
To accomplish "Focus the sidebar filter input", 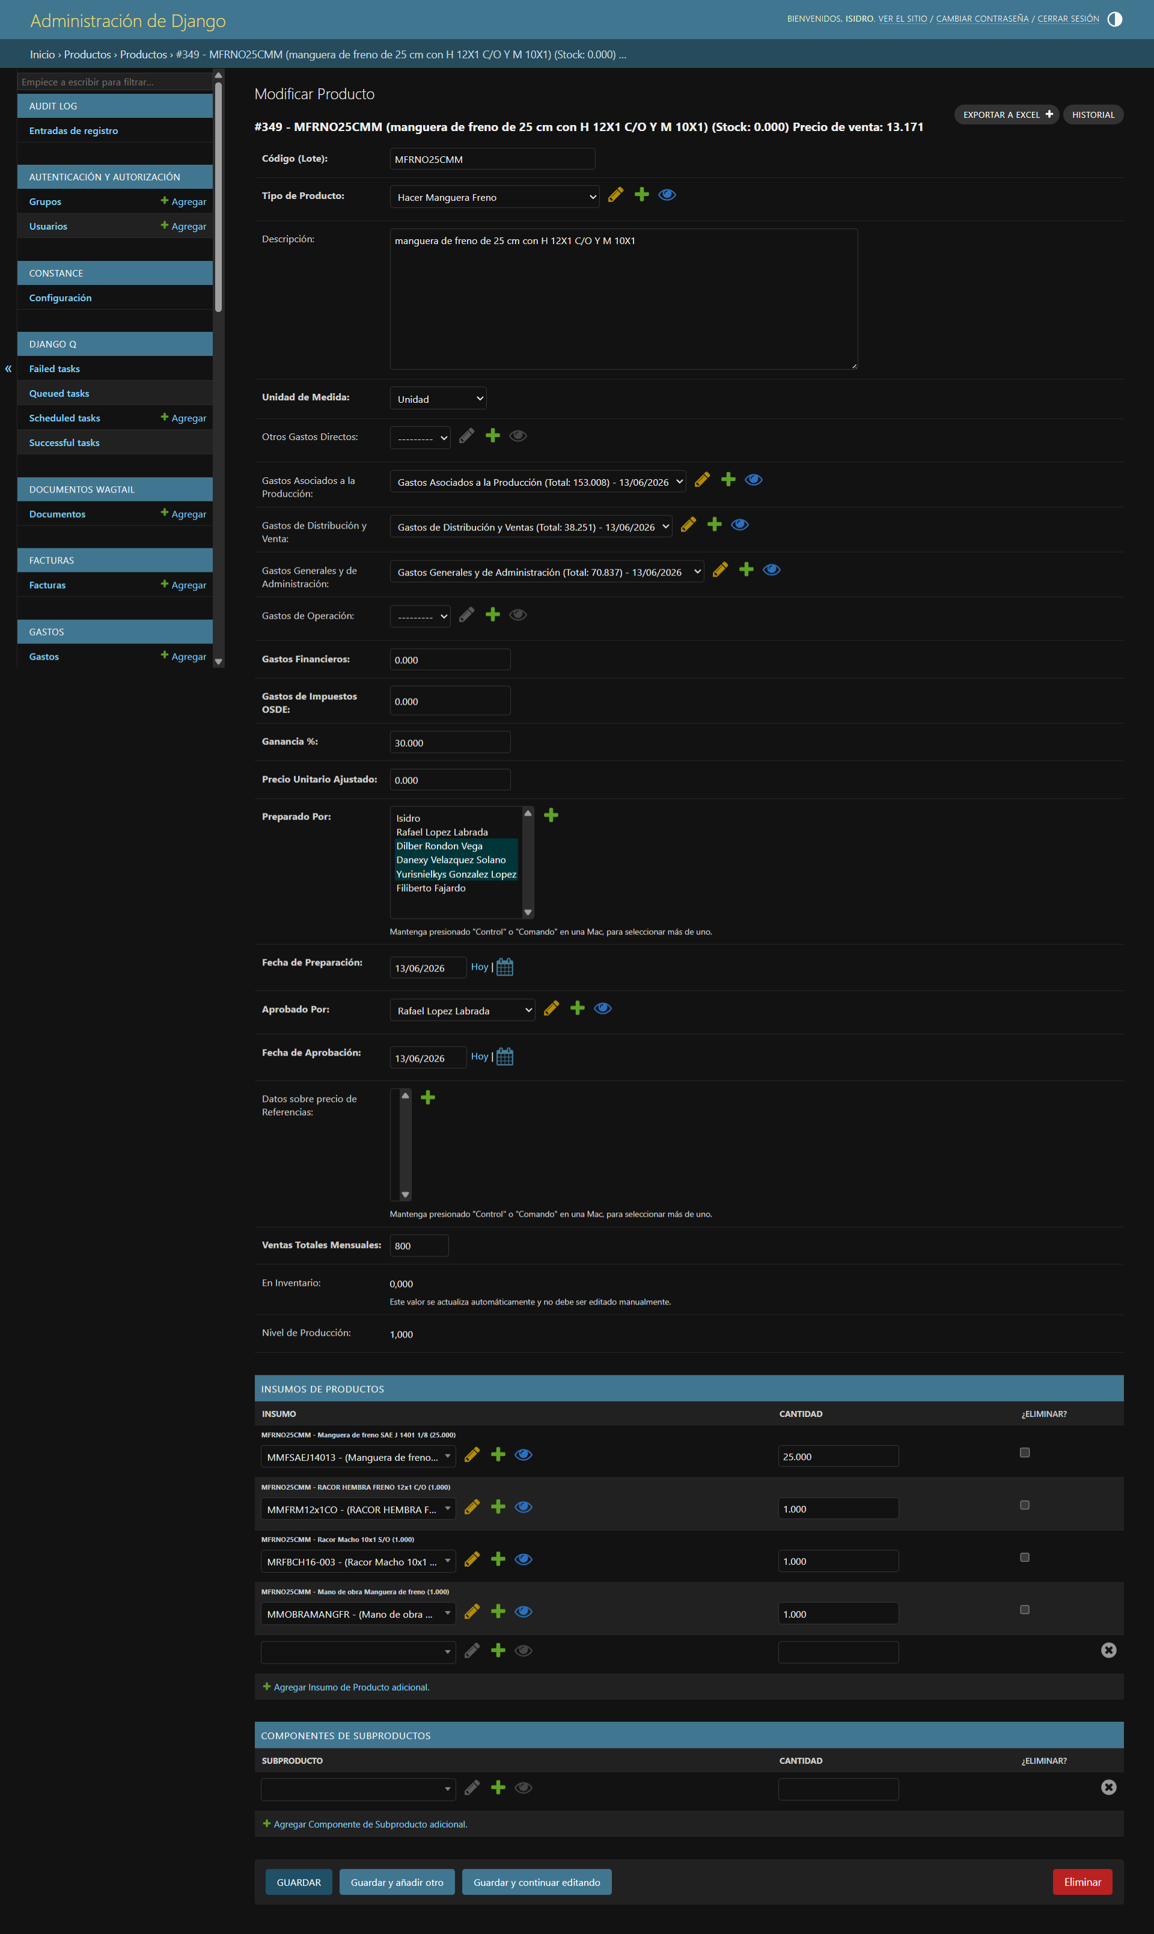I will point(115,82).
